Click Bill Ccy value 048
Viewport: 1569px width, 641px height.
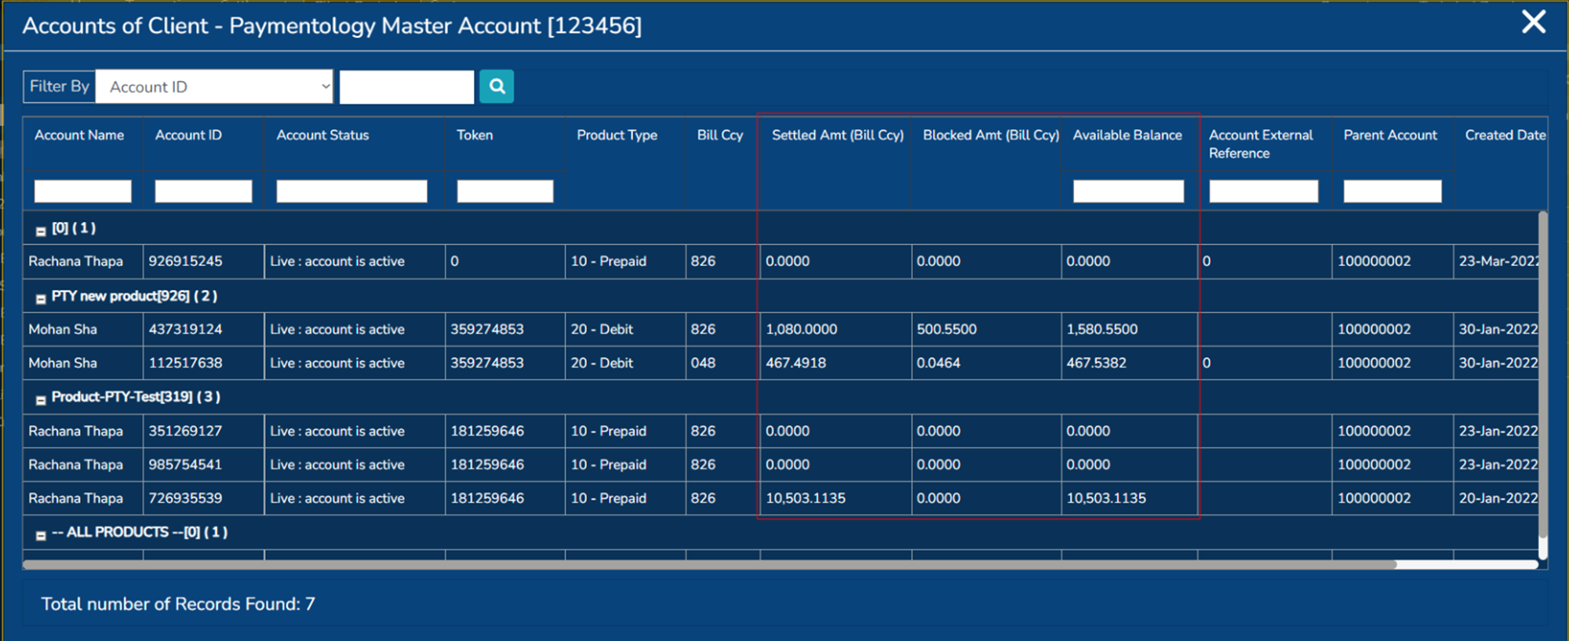click(704, 363)
